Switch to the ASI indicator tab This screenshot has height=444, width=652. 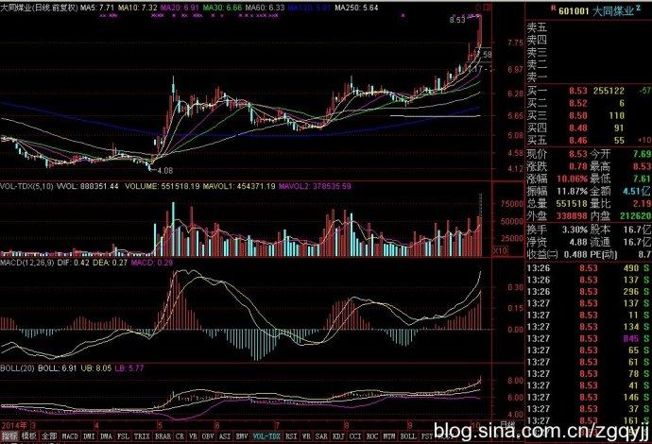coord(225,436)
